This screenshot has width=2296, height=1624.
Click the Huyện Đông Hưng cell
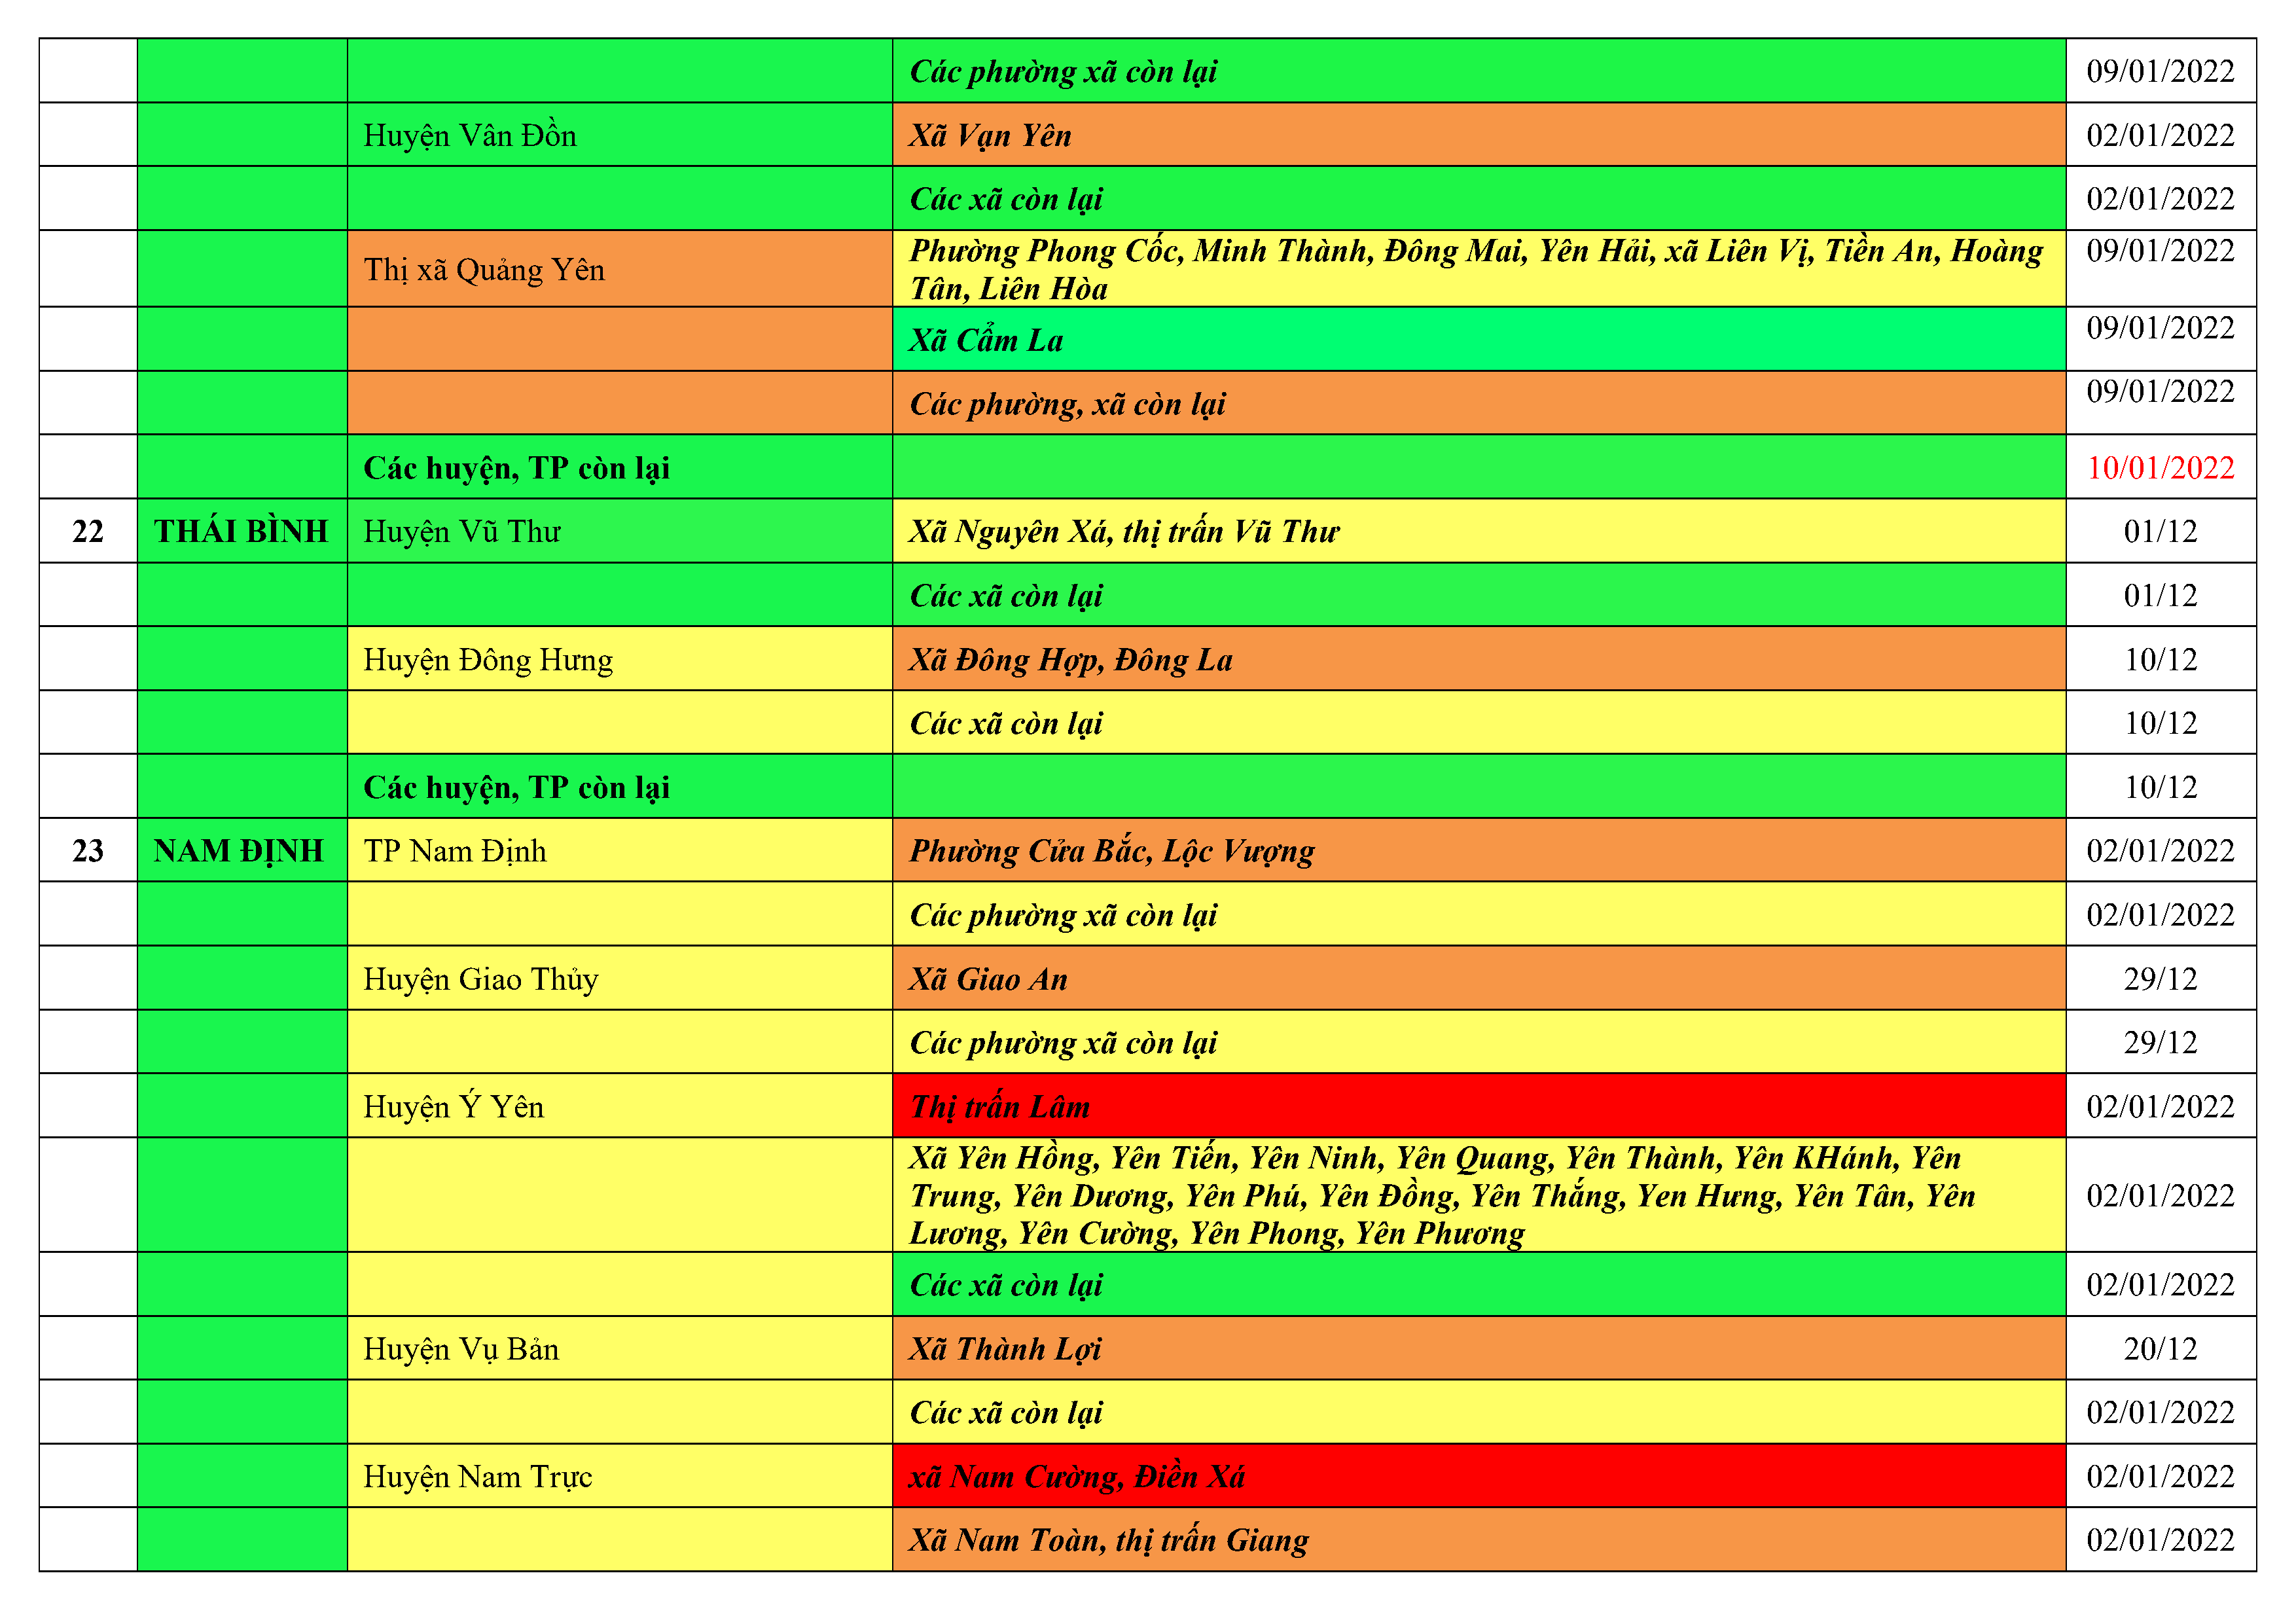pyautogui.click(x=488, y=659)
